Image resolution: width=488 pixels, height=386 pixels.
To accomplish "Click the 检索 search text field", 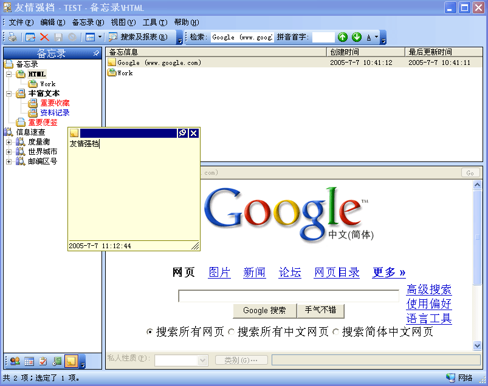I will 242,37.
